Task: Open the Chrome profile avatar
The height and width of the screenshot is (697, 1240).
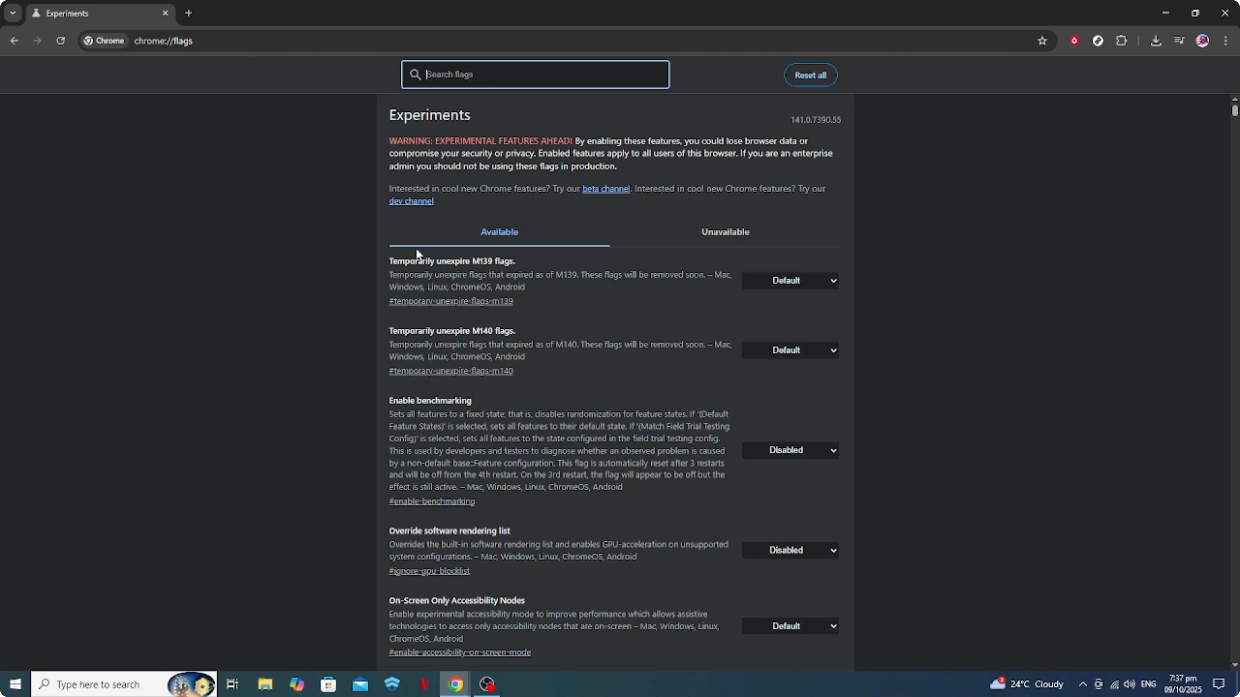Action: point(1203,41)
